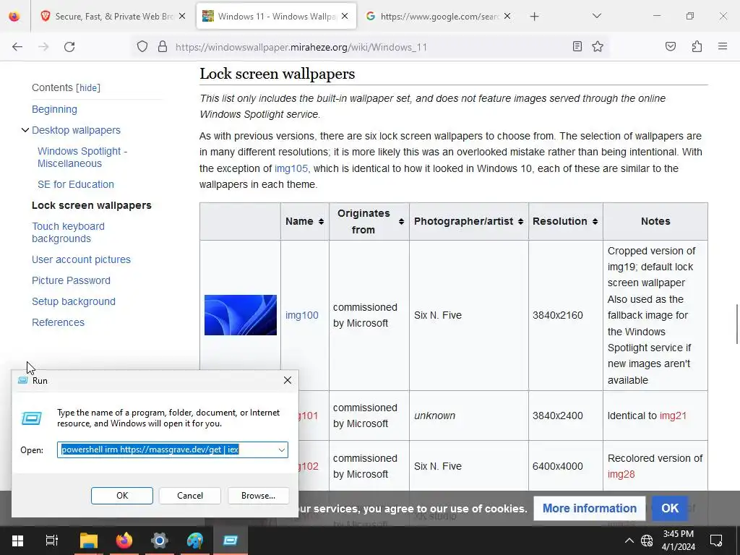The image size is (740, 555).
Task: Click More information in cookie banner
Action: click(x=590, y=508)
